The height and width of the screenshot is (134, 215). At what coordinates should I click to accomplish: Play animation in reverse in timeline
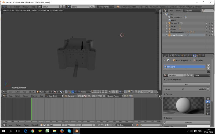tap(105, 125)
